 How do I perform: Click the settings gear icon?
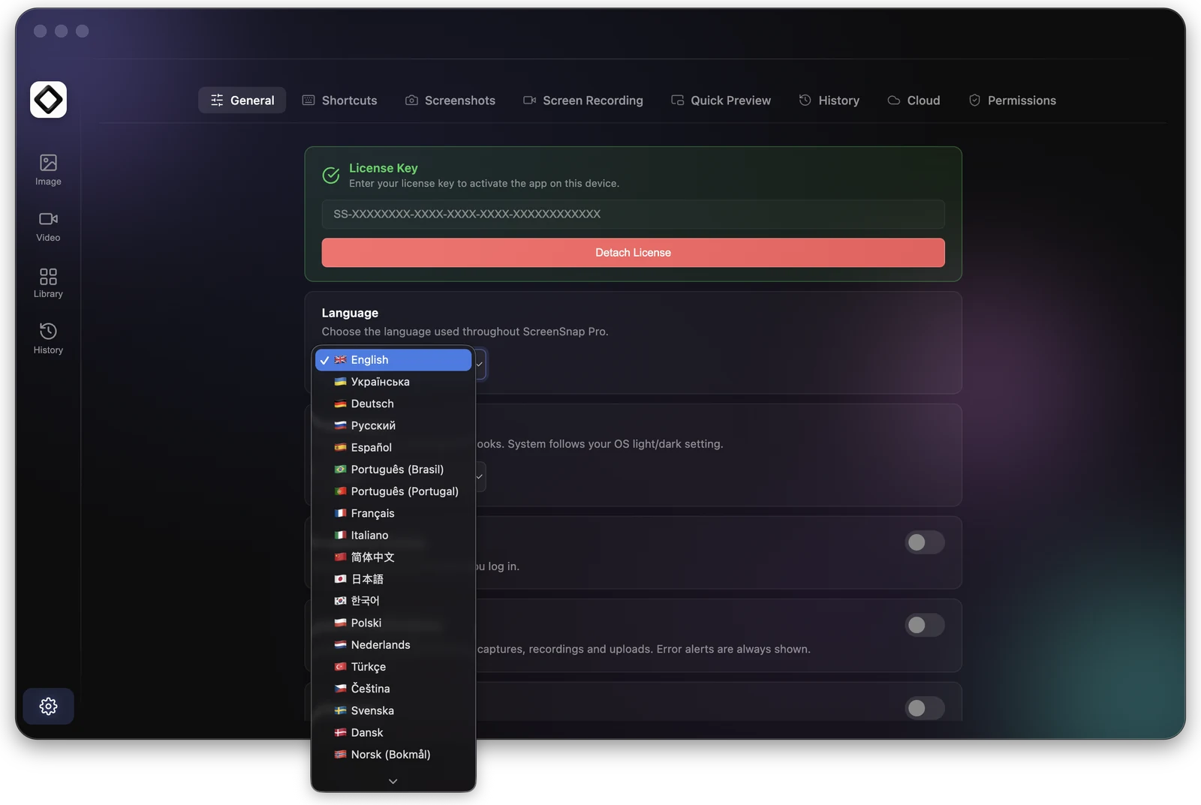(x=48, y=706)
